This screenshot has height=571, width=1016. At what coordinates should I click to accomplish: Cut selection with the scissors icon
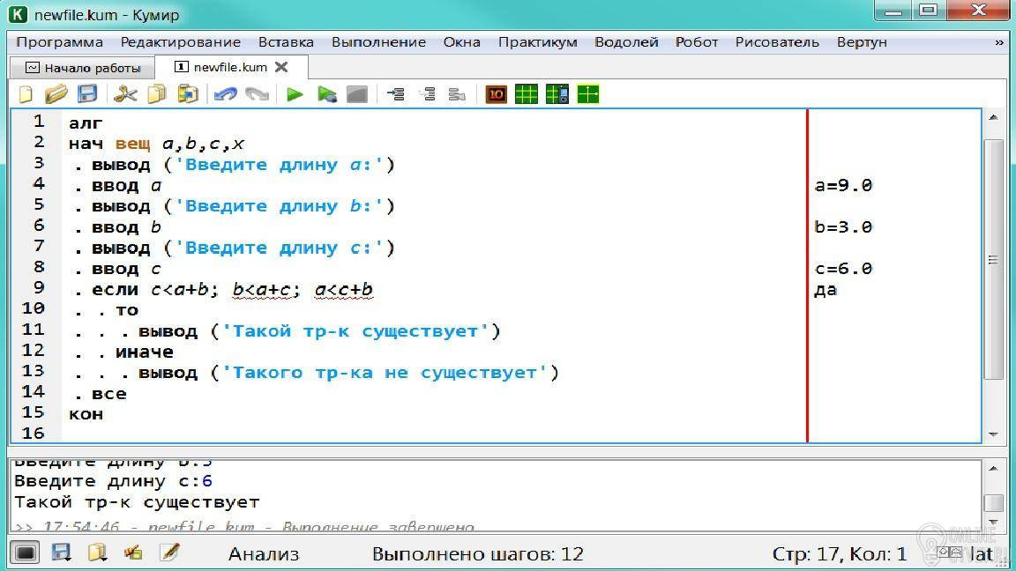click(x=125, y=94)
